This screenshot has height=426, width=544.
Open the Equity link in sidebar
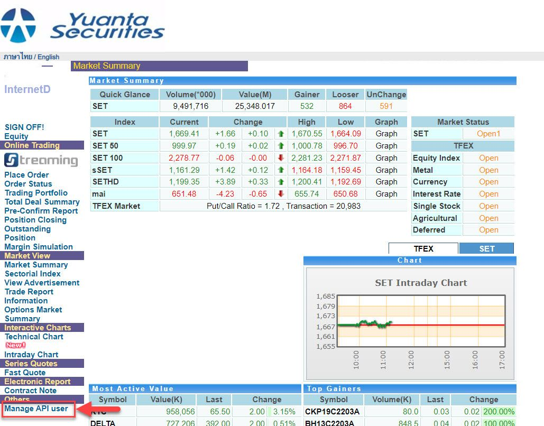pyautogui.click(x=16, y=136)
